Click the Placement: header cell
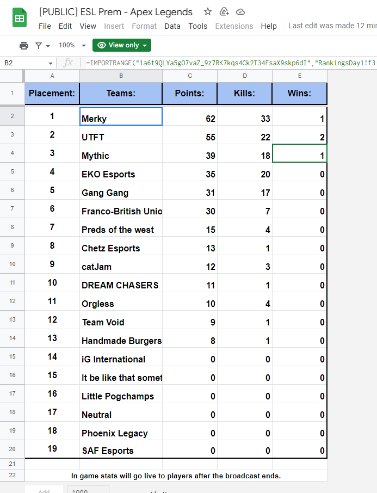 click(x=52, y=94)
